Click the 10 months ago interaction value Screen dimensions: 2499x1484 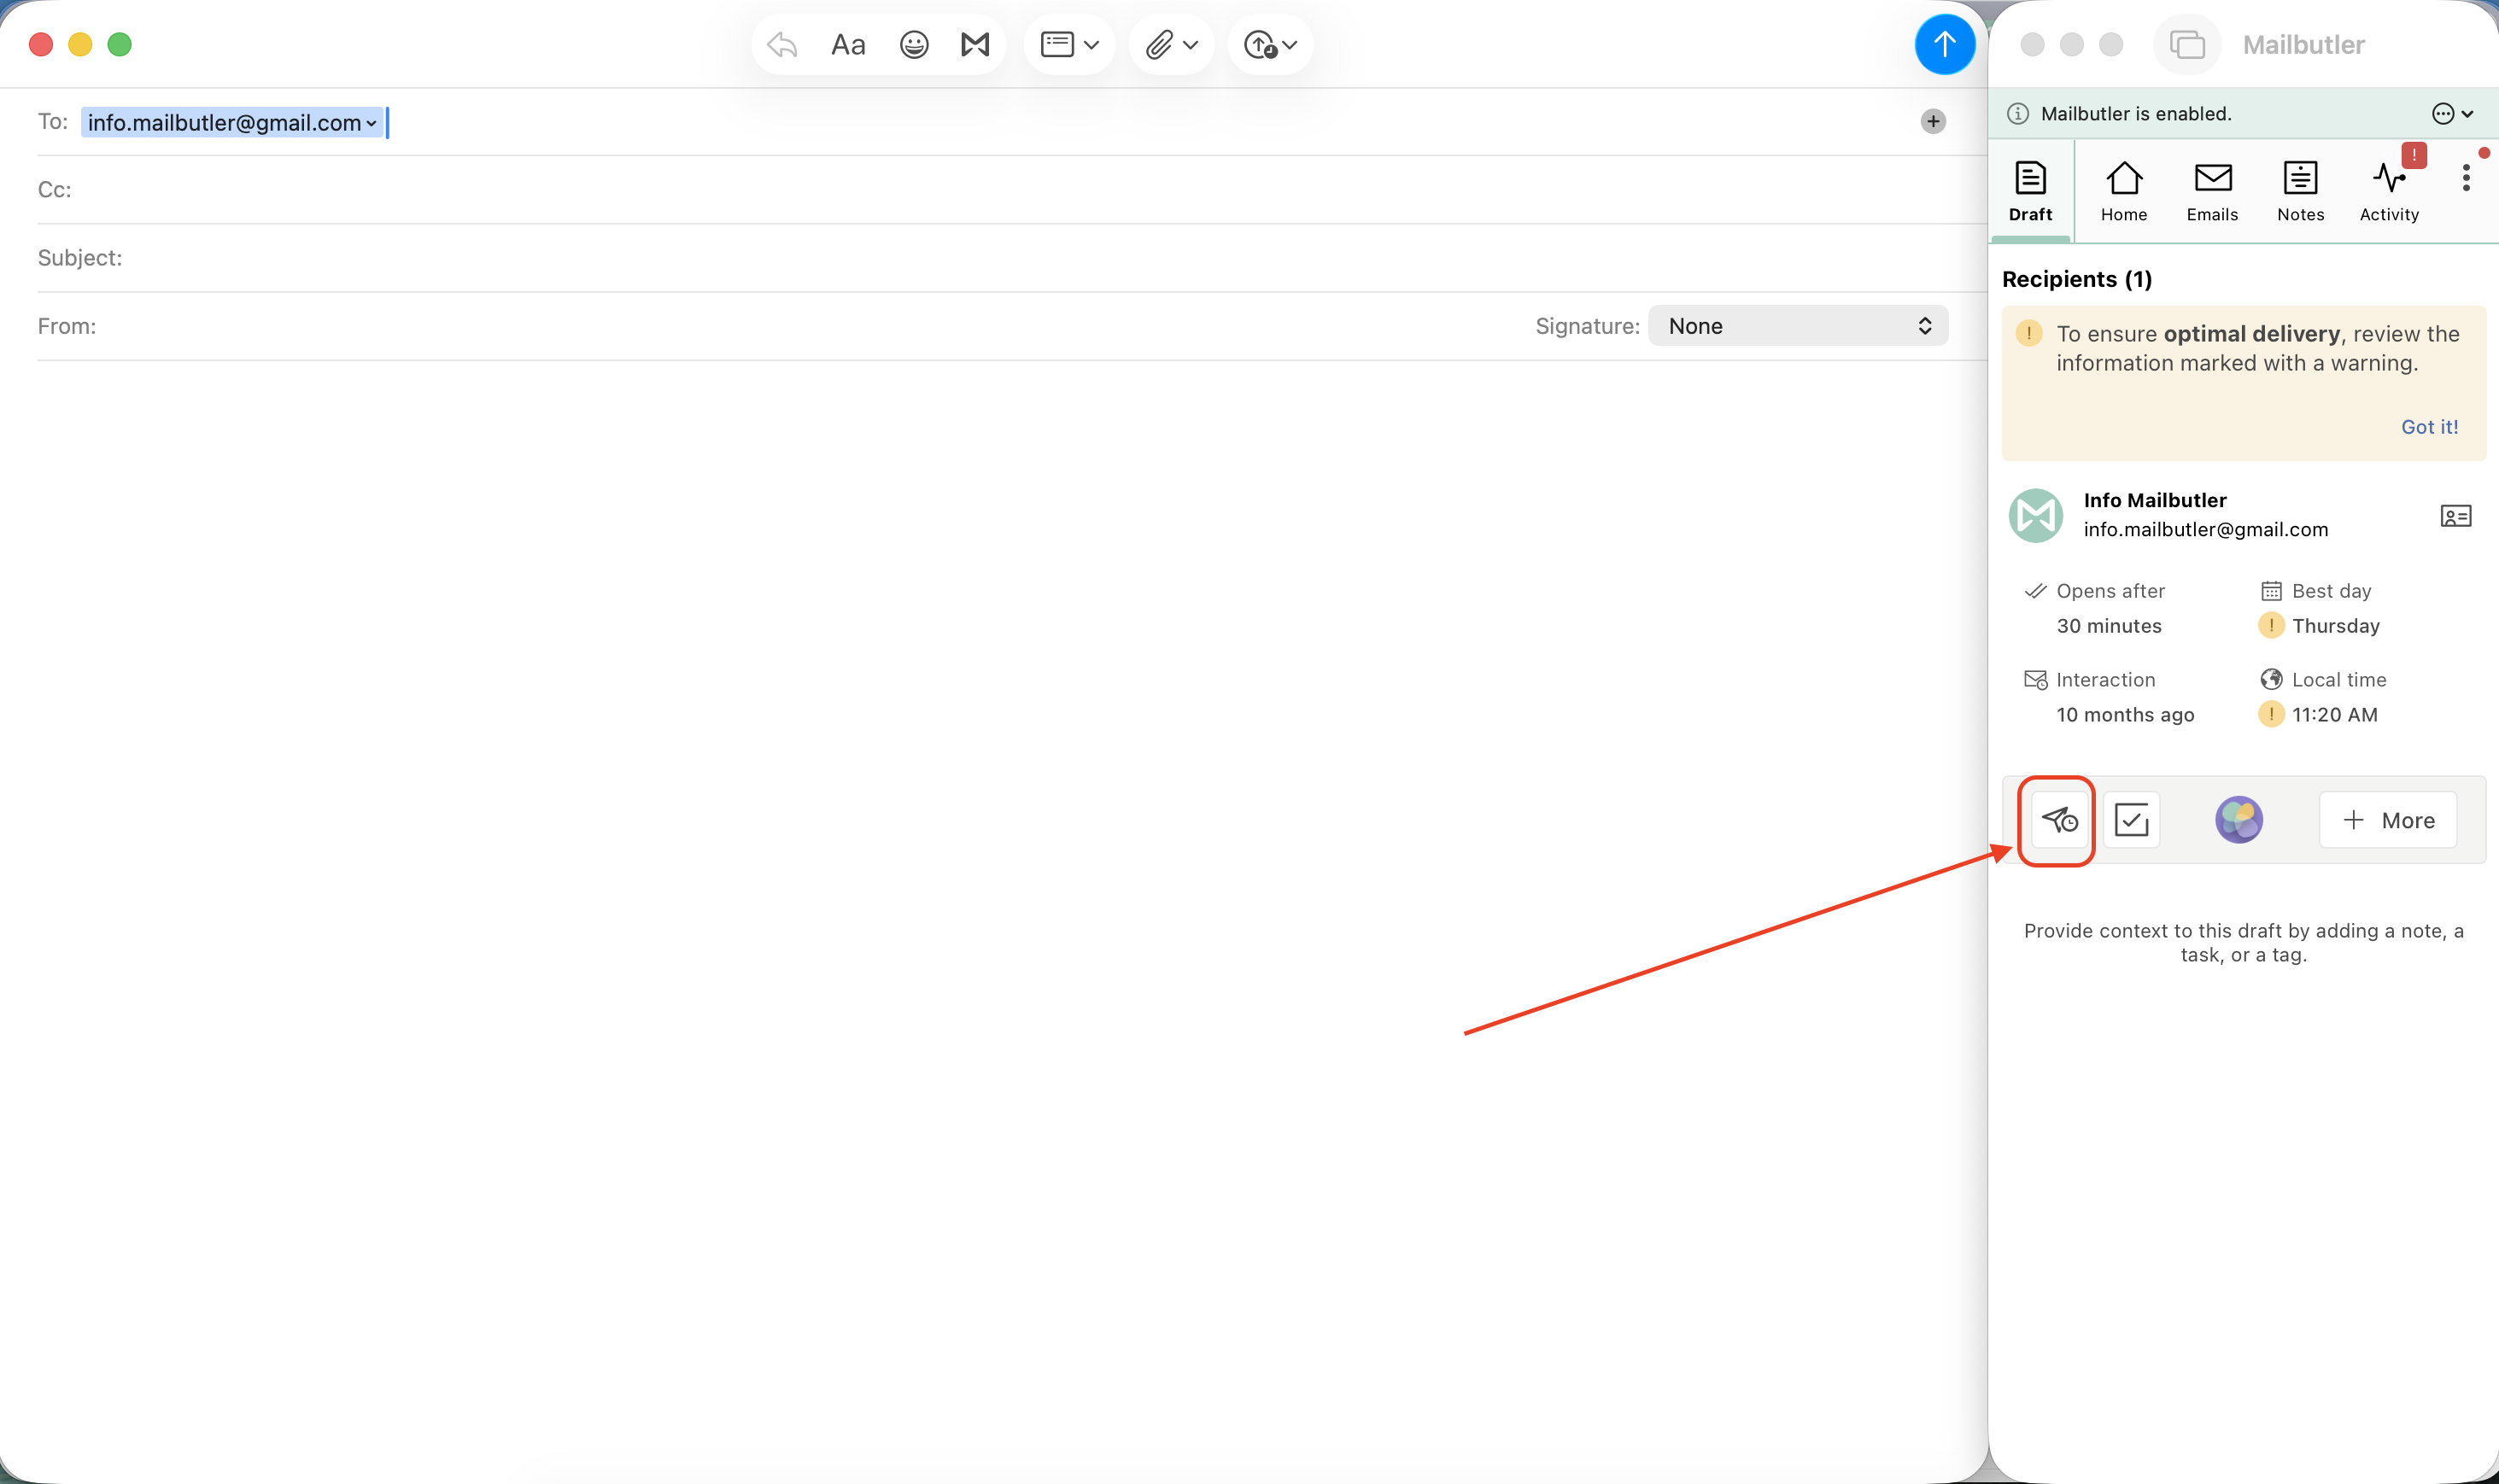point(2124,715)
